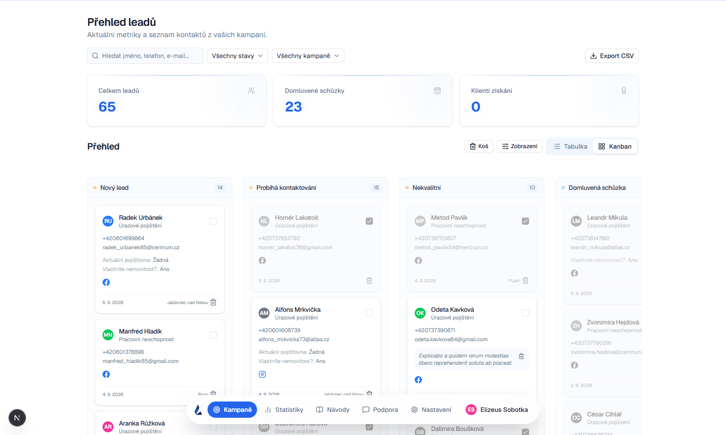The image size is (726, 435).
Task: Delete Radek Urbánek lead via trash icon
Action: click(x=213, y=302)
